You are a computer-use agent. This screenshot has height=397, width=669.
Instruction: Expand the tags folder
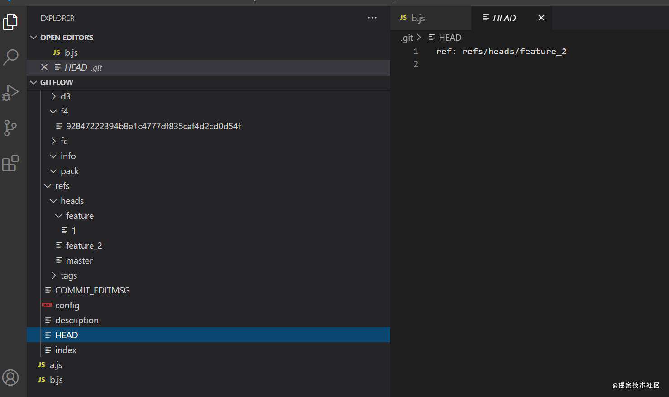point(208,275)
